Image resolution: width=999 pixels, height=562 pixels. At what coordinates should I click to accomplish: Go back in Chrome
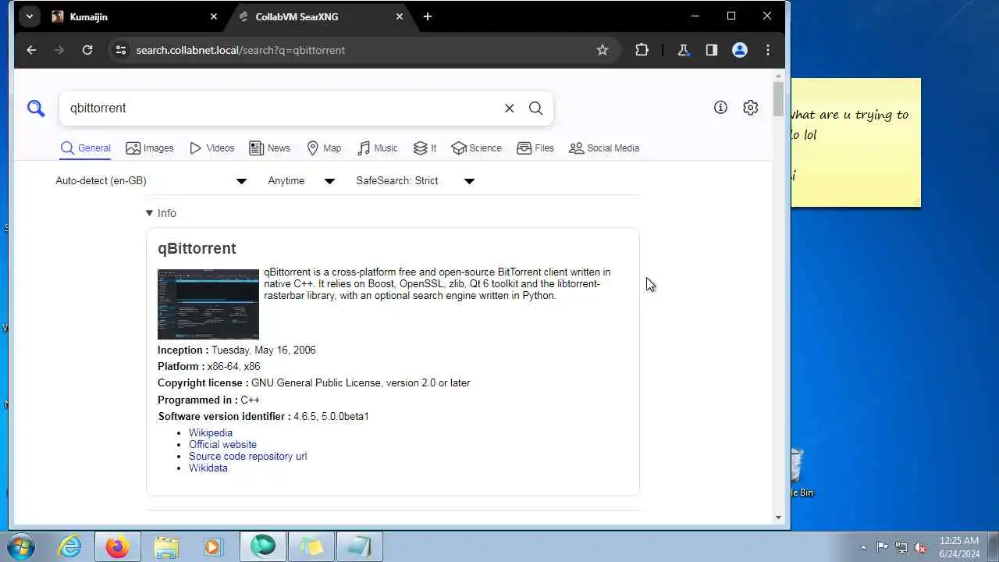click(x=31, y=50)
